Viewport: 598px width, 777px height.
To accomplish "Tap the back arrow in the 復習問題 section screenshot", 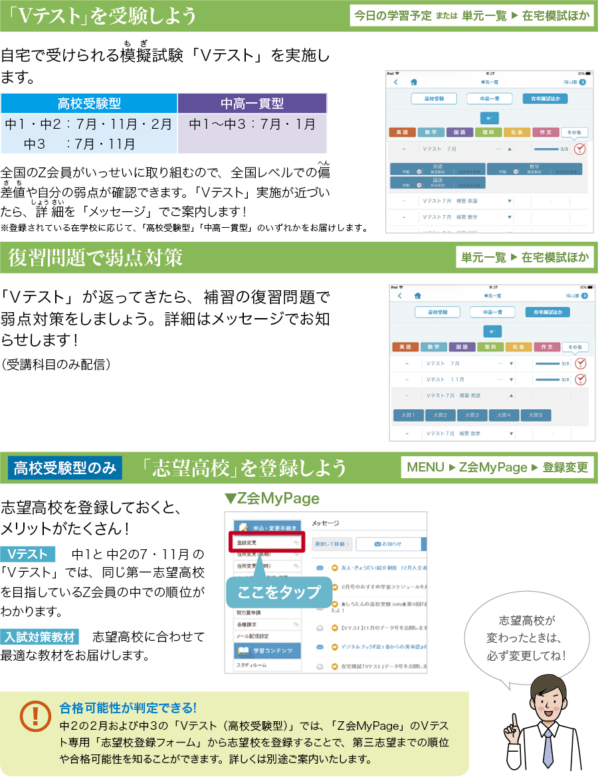I will (399, 296).
